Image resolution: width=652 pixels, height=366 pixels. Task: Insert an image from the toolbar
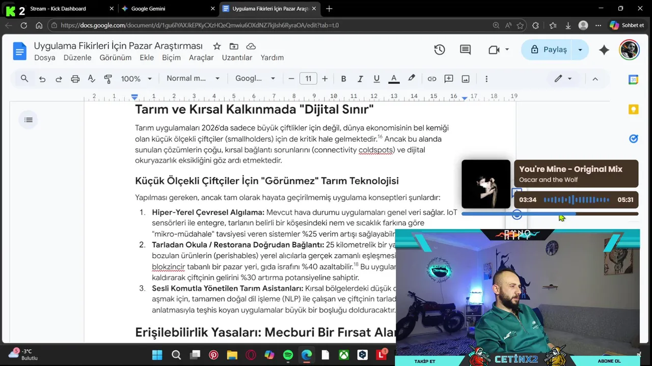466,79
